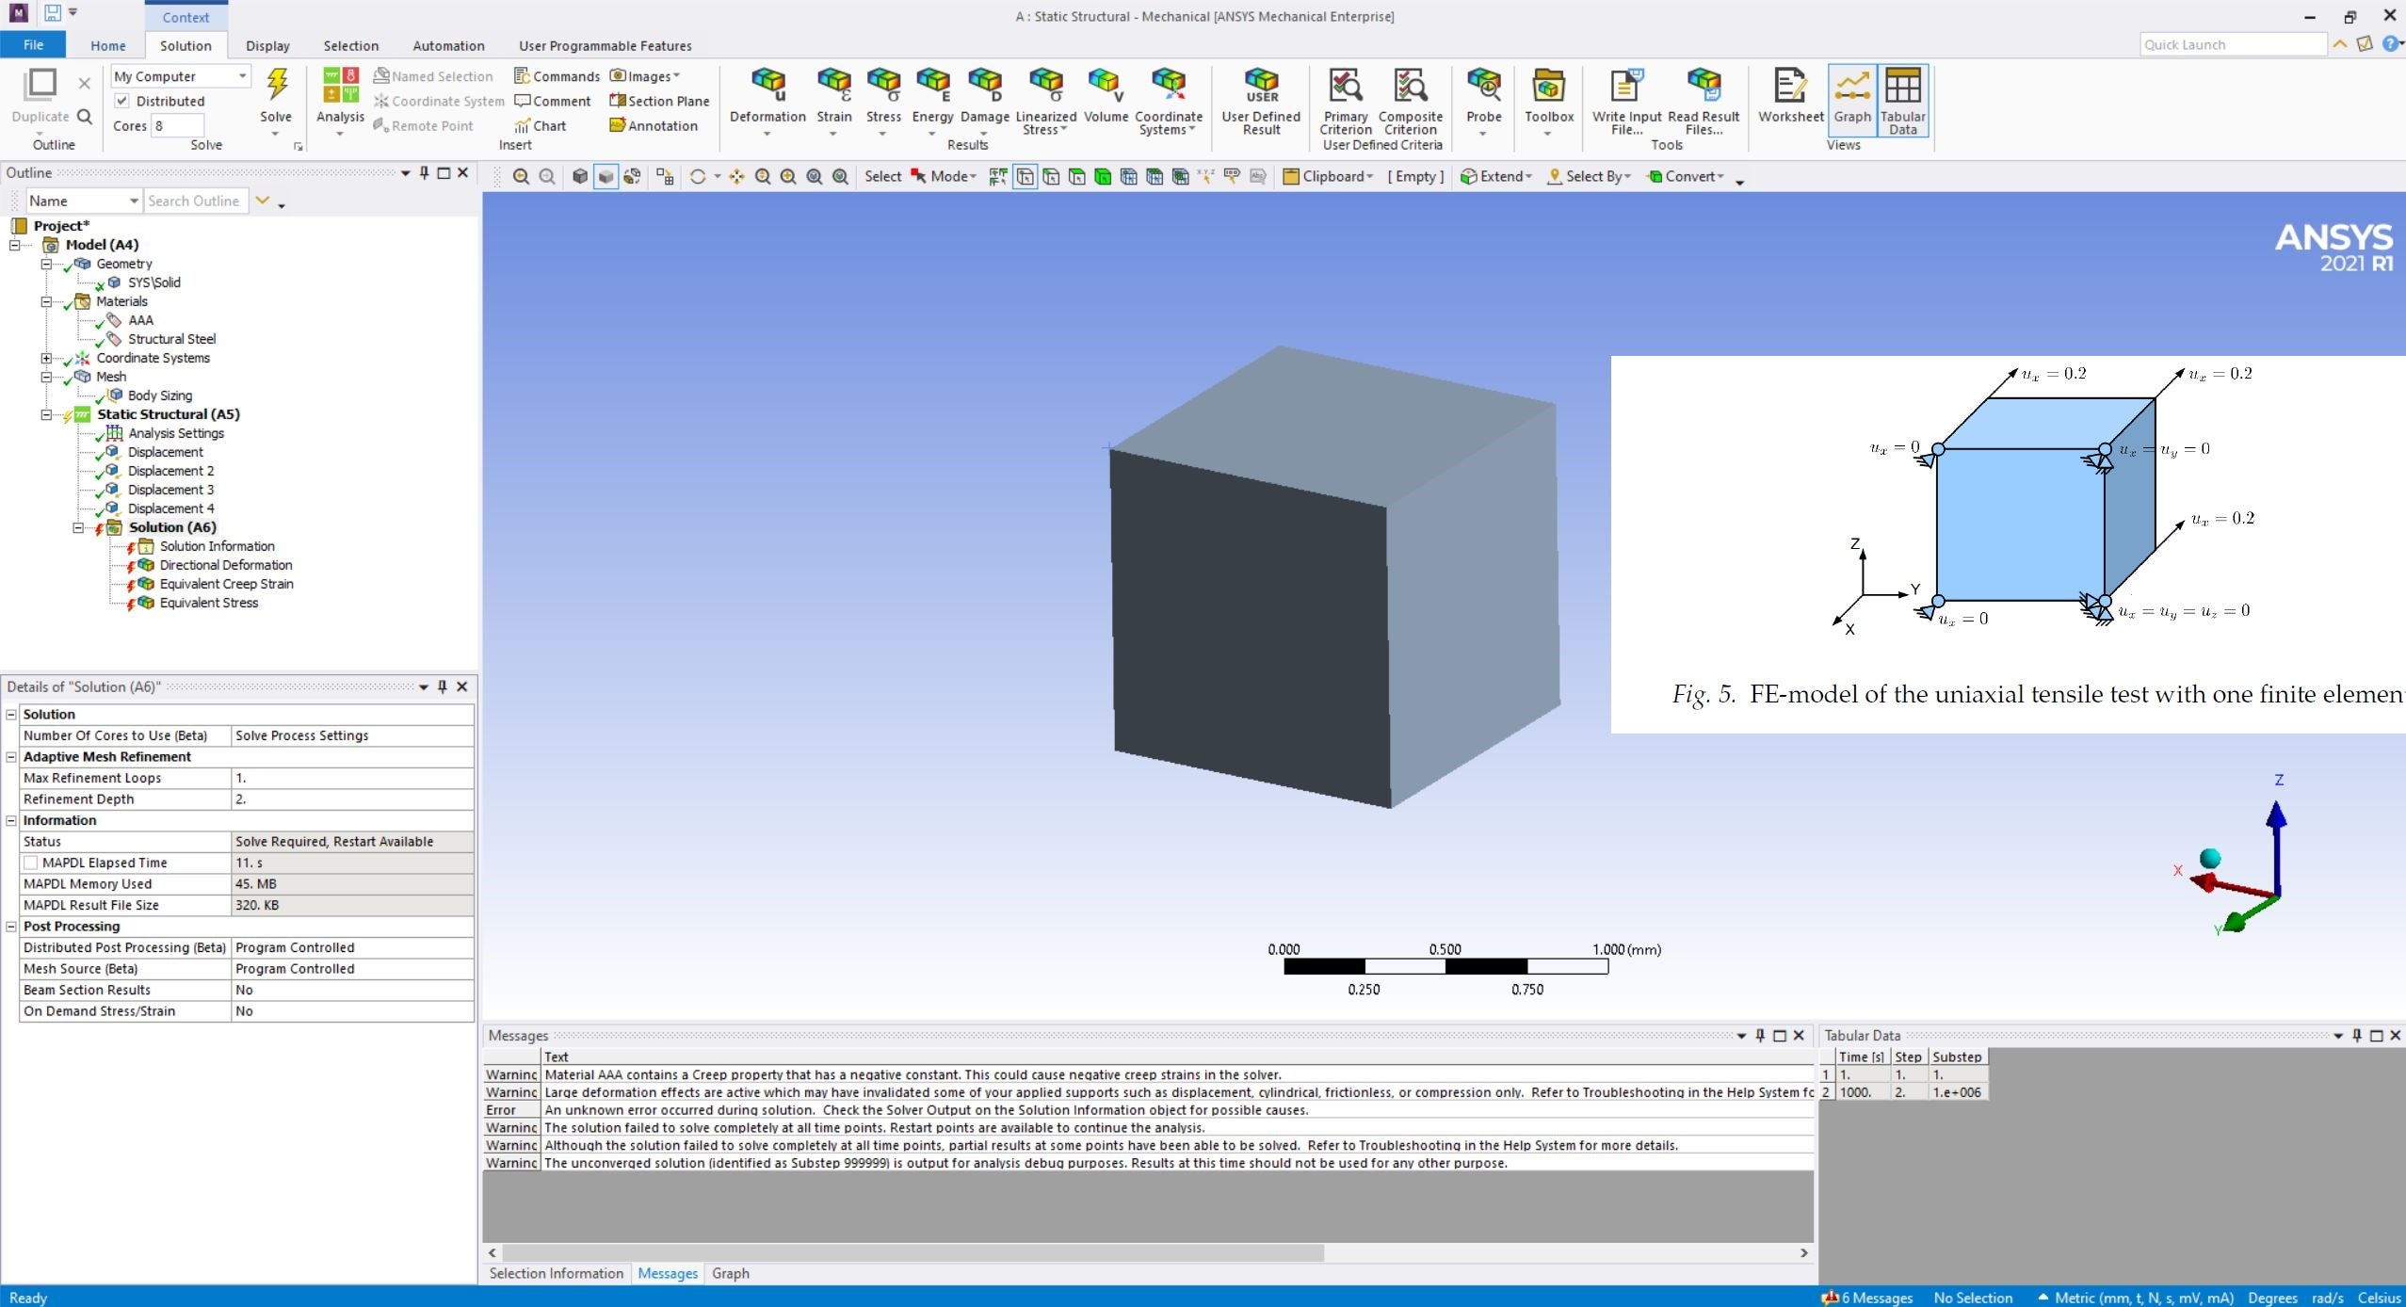Switch to the Home ribbon tab
The height and width of the screenshot is (1307, 2406).
pyautogui.click(x=108, y=45)
